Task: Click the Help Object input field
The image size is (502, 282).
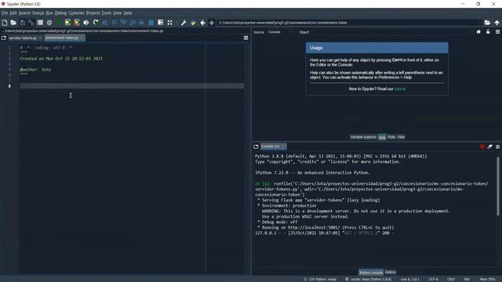Action: click(x=392, y=32)
